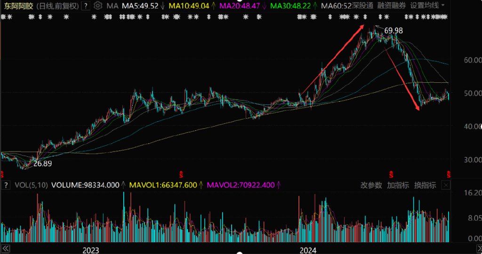Click 换指标 to switch indicator
The height and width of the screenshot is (254, 482).
(425, 185)
